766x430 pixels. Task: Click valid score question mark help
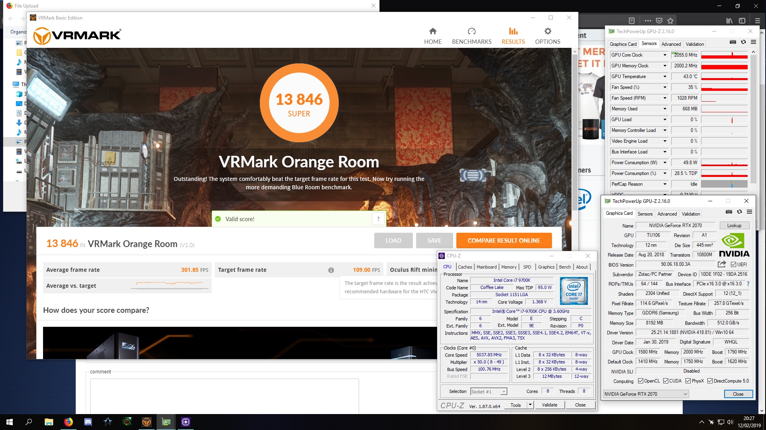point(378,218)
